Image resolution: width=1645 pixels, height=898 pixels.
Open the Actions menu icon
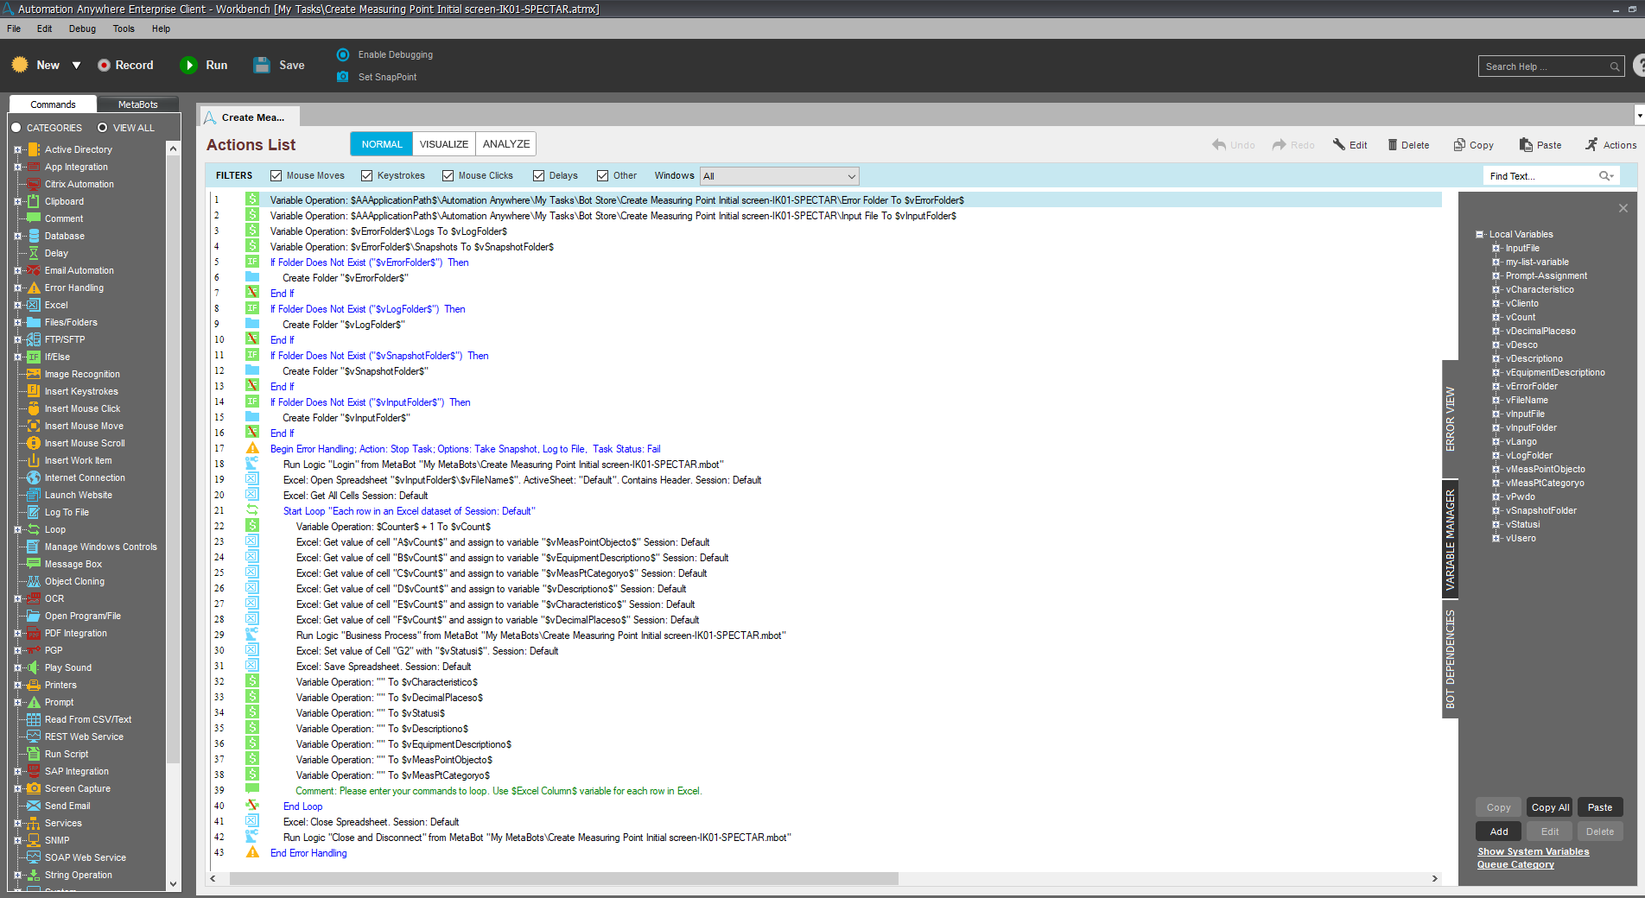1591,145
